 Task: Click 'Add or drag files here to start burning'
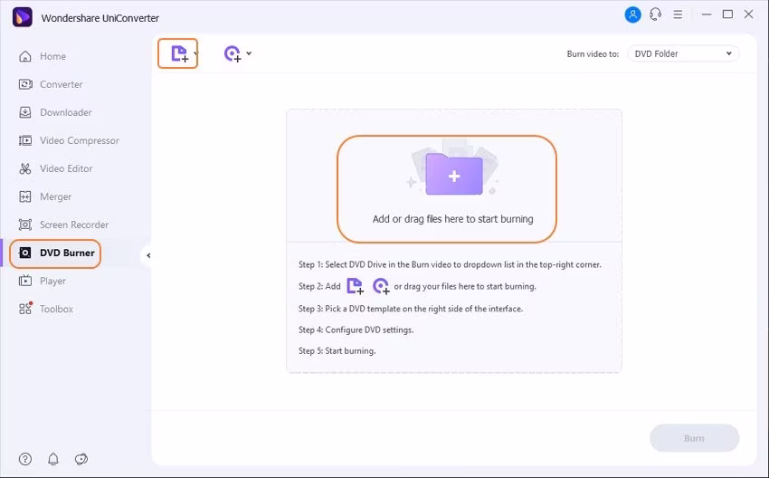452,219
